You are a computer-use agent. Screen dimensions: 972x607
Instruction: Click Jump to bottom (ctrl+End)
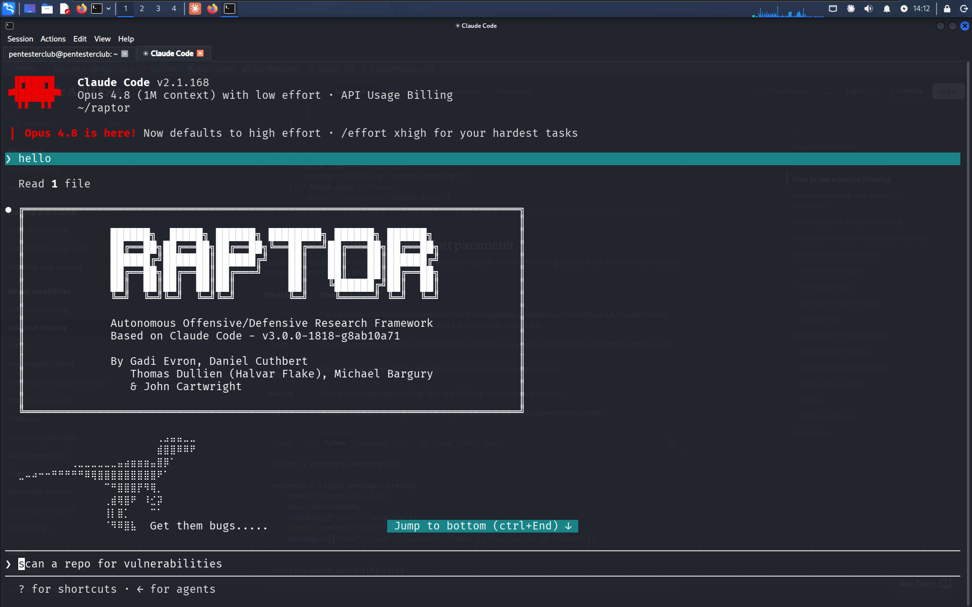[x=482, y=526]
